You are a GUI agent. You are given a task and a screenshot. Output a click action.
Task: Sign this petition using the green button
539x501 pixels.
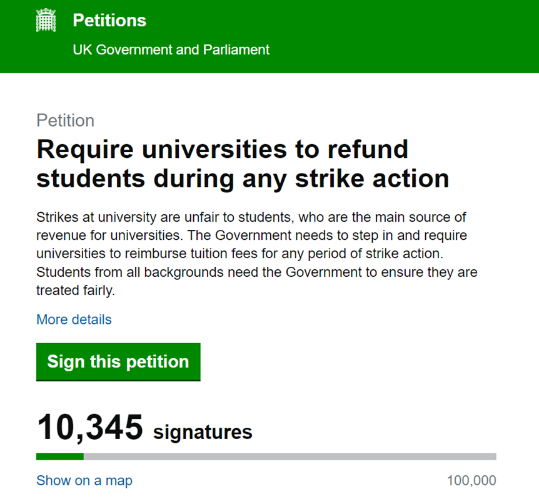(118, 362)
